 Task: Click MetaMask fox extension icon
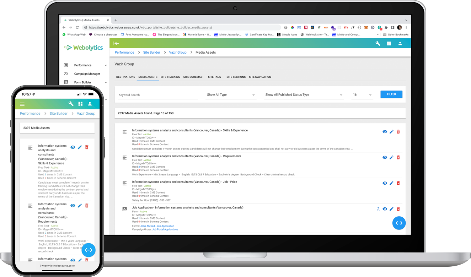tap(366, 27)
